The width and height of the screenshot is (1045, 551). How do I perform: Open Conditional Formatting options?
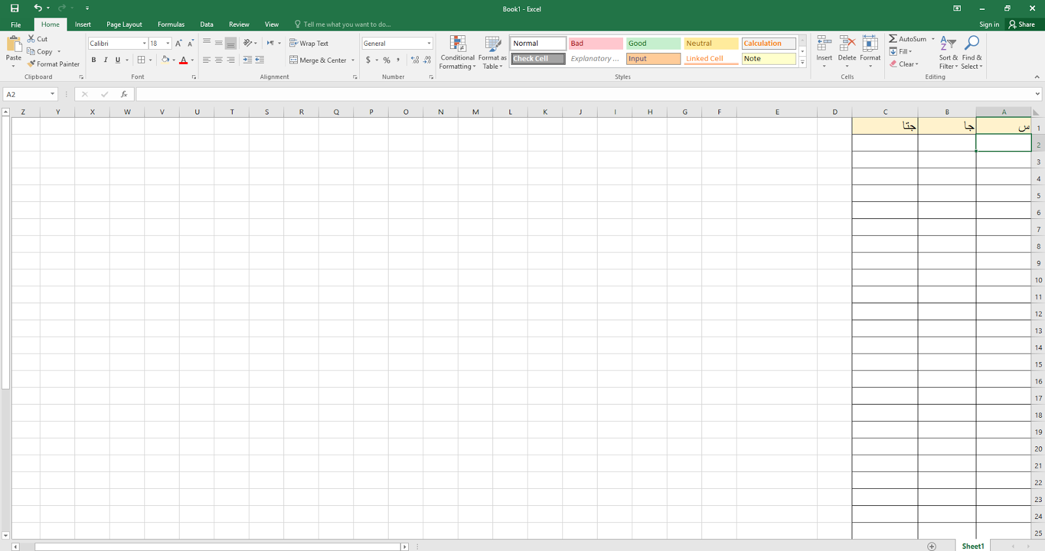point(457,52)
